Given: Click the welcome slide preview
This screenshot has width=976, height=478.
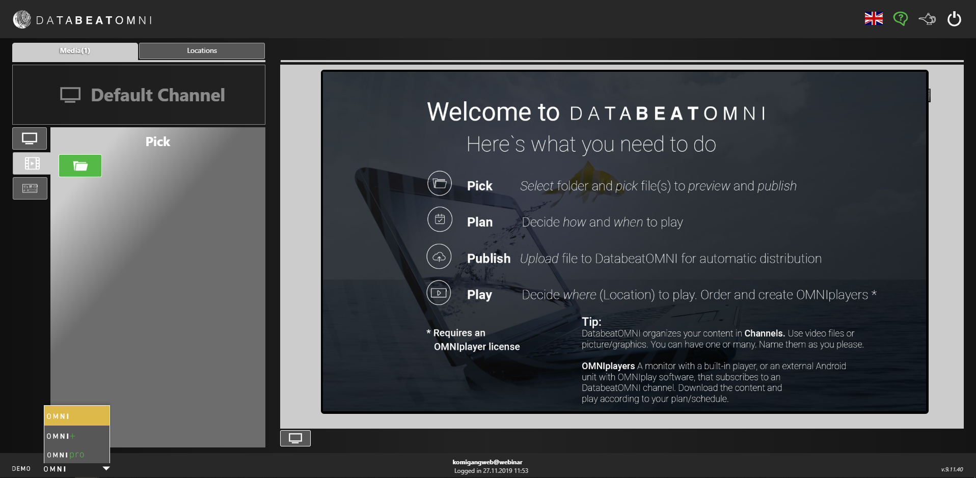Looking at the screenshot, I should coord(625,242).
